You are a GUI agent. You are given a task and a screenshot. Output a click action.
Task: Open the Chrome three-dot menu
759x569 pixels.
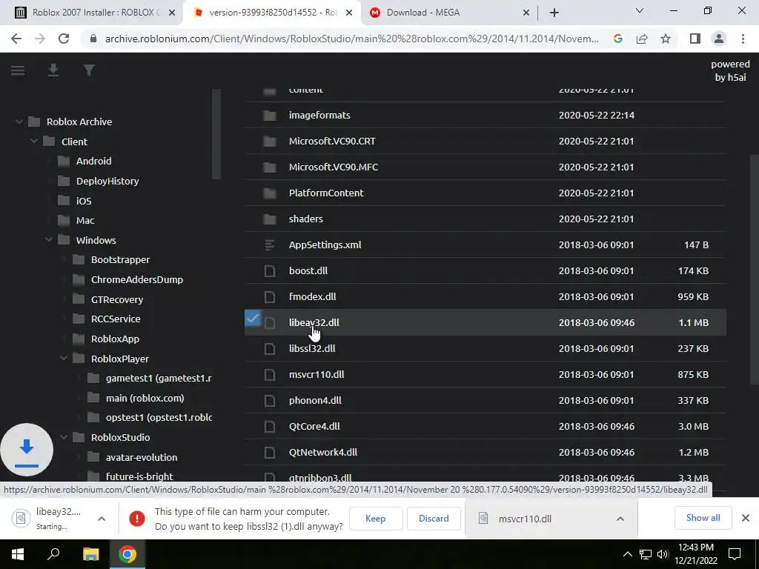743,39
